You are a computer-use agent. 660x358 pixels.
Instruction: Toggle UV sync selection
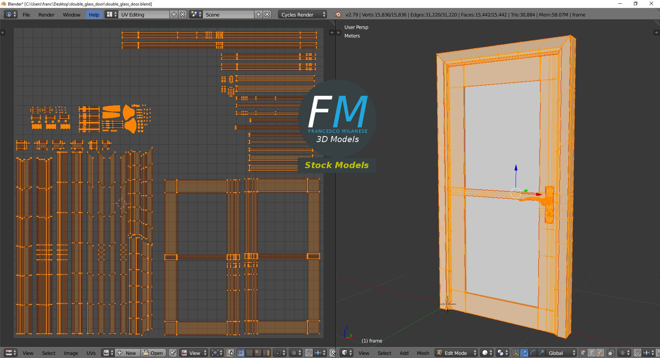pyautogui.click(x=230, y=353)
